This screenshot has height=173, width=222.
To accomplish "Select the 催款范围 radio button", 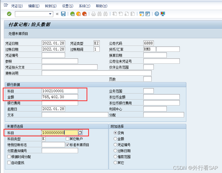I will coord(115,156).
